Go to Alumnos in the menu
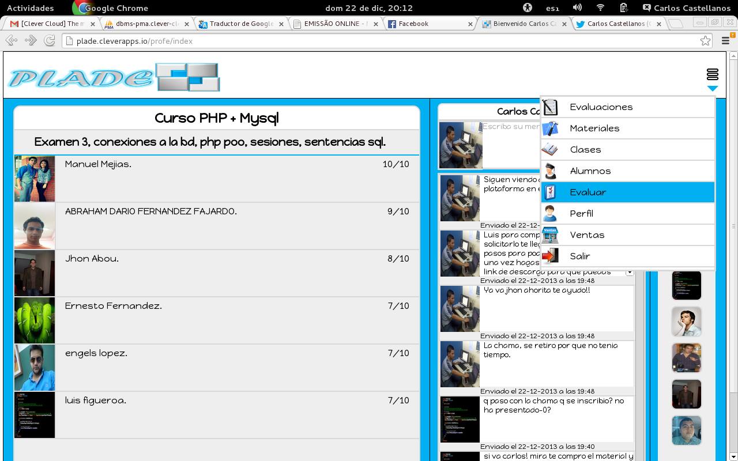This screenshot has width=738, height=461. click(628, 171)
